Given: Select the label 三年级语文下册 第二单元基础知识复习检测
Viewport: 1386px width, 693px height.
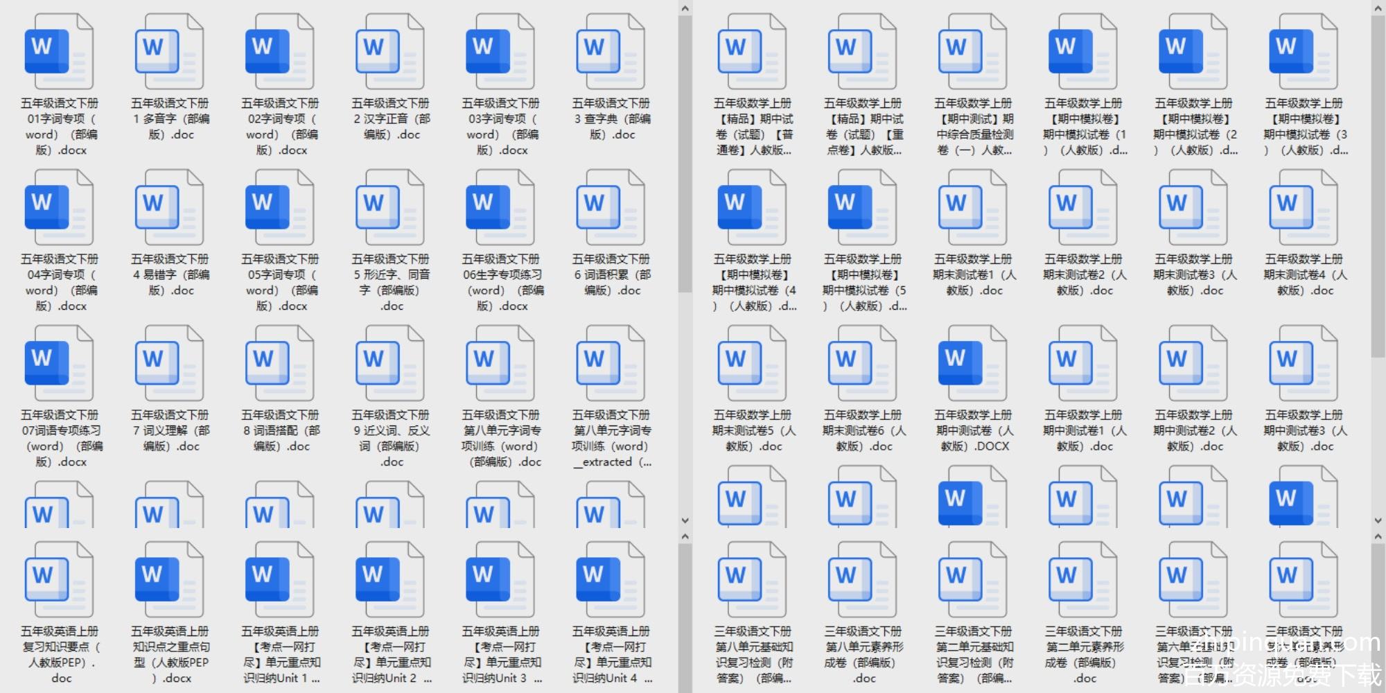Looking at the screenshot, I should pos(973,654).
